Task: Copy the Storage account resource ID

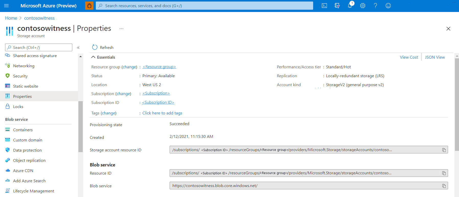Action: [444, 150]
